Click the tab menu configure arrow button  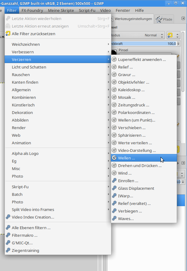[x=183, y=18]
